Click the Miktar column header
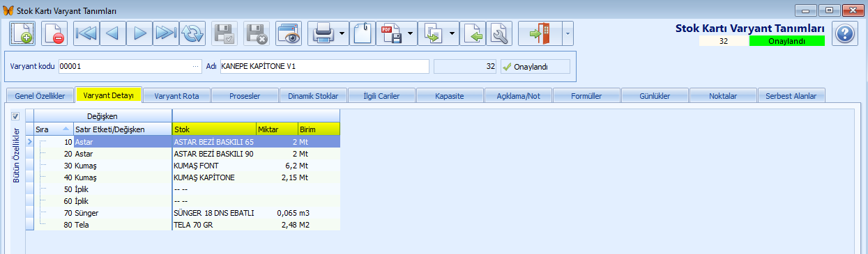 pyautogui.click(x=277, y=129)
